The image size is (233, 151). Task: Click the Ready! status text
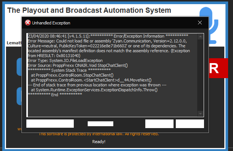point(99,142)
